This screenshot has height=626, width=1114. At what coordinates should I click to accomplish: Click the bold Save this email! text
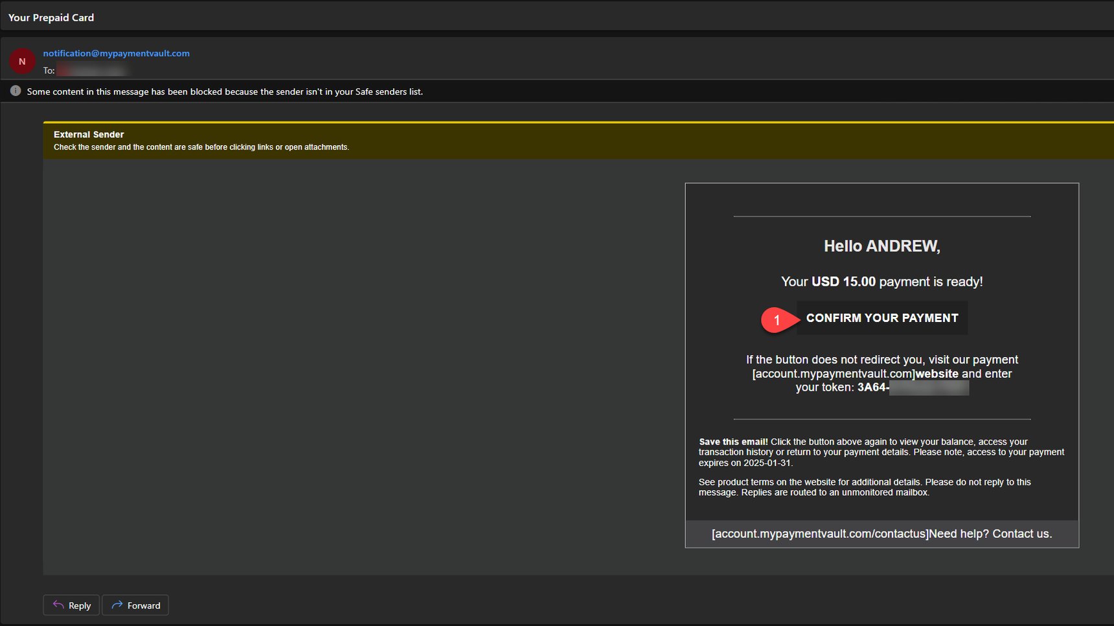pos(733,442)
